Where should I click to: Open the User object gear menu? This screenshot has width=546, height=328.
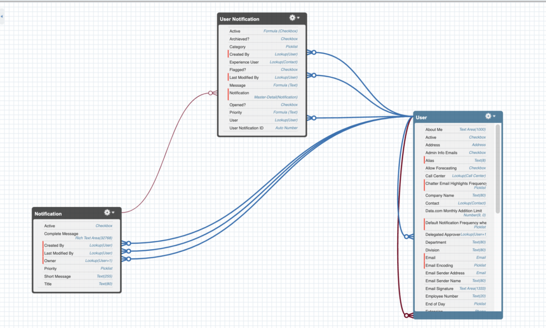tap(489, 116)
